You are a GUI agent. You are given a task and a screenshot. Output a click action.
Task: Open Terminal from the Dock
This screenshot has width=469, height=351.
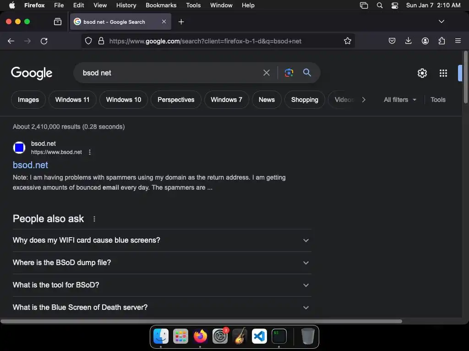click(279, 336)
